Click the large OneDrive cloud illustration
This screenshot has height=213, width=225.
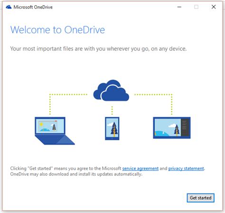[x=111, y=90]
